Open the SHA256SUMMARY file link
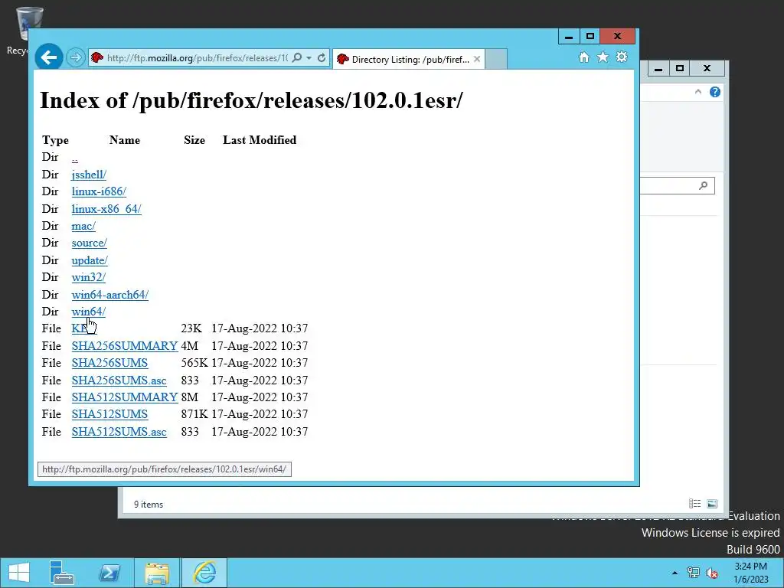The height and width of the screenshot is (588, 784). pyautogui.click(x=125, y=346)
